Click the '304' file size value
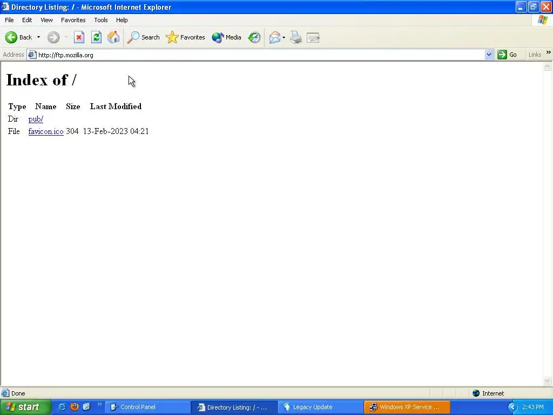This screenshot has width=553, height=415. click(x=72, y=131)
